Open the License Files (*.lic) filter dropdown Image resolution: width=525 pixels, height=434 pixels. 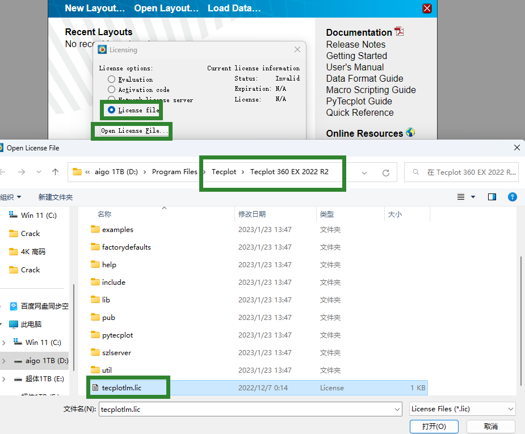[463, 409]
